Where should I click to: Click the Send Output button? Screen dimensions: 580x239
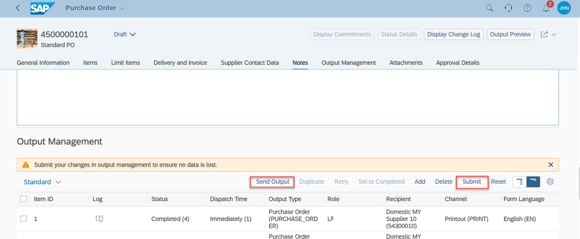272,182
